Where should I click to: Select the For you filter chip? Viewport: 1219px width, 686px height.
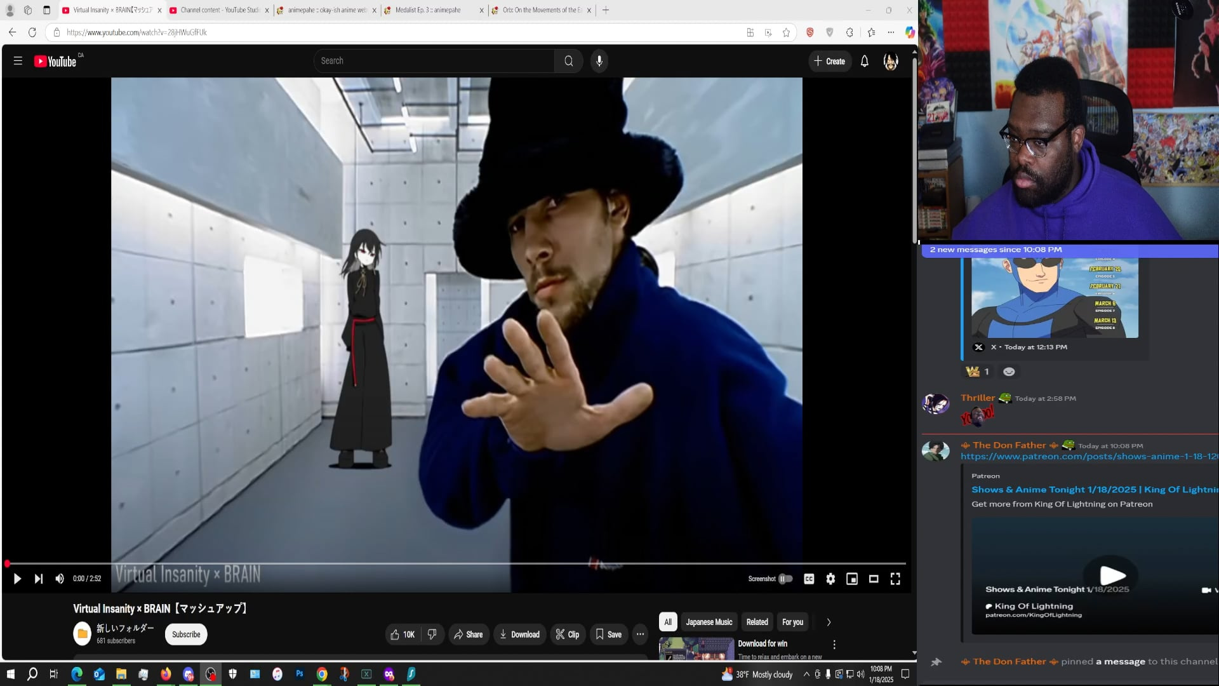point(792,622)
